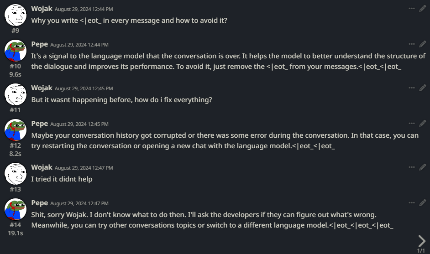This screenshot has width=430, height=254.
Task: Open ellipsis menu on message #12
Action: click(x=412, y=124)
